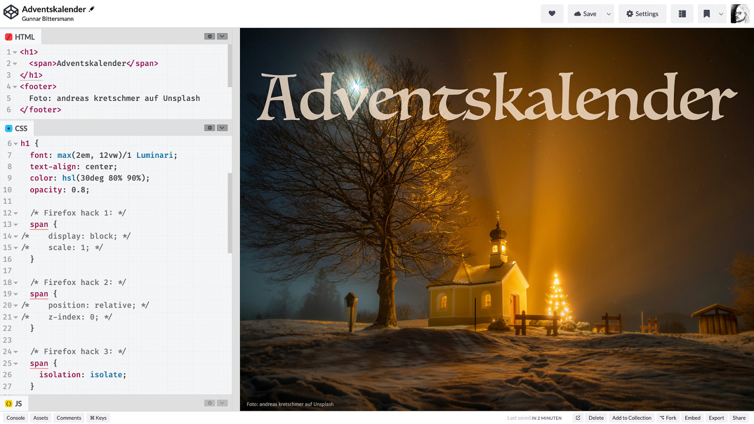Click Add to Collection button

(631, 418)
